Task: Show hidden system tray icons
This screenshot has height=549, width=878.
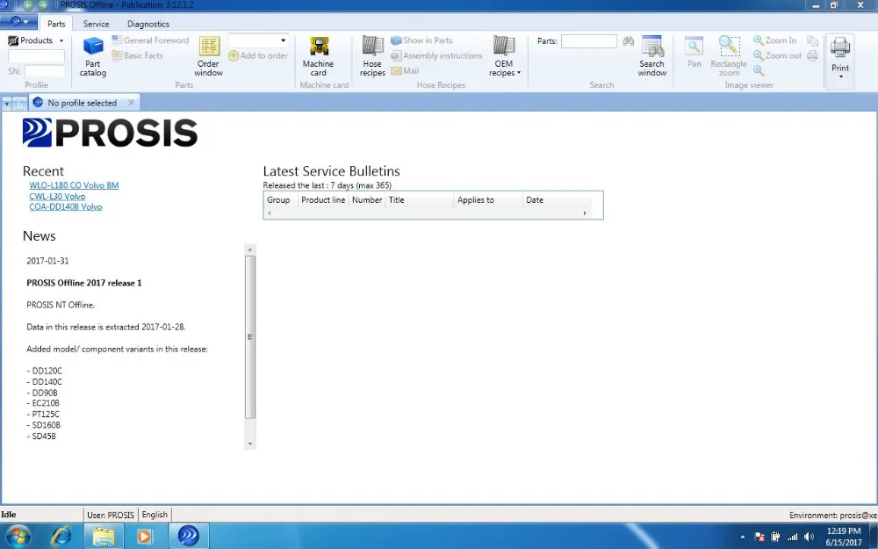Action: (x=743, y=537)
